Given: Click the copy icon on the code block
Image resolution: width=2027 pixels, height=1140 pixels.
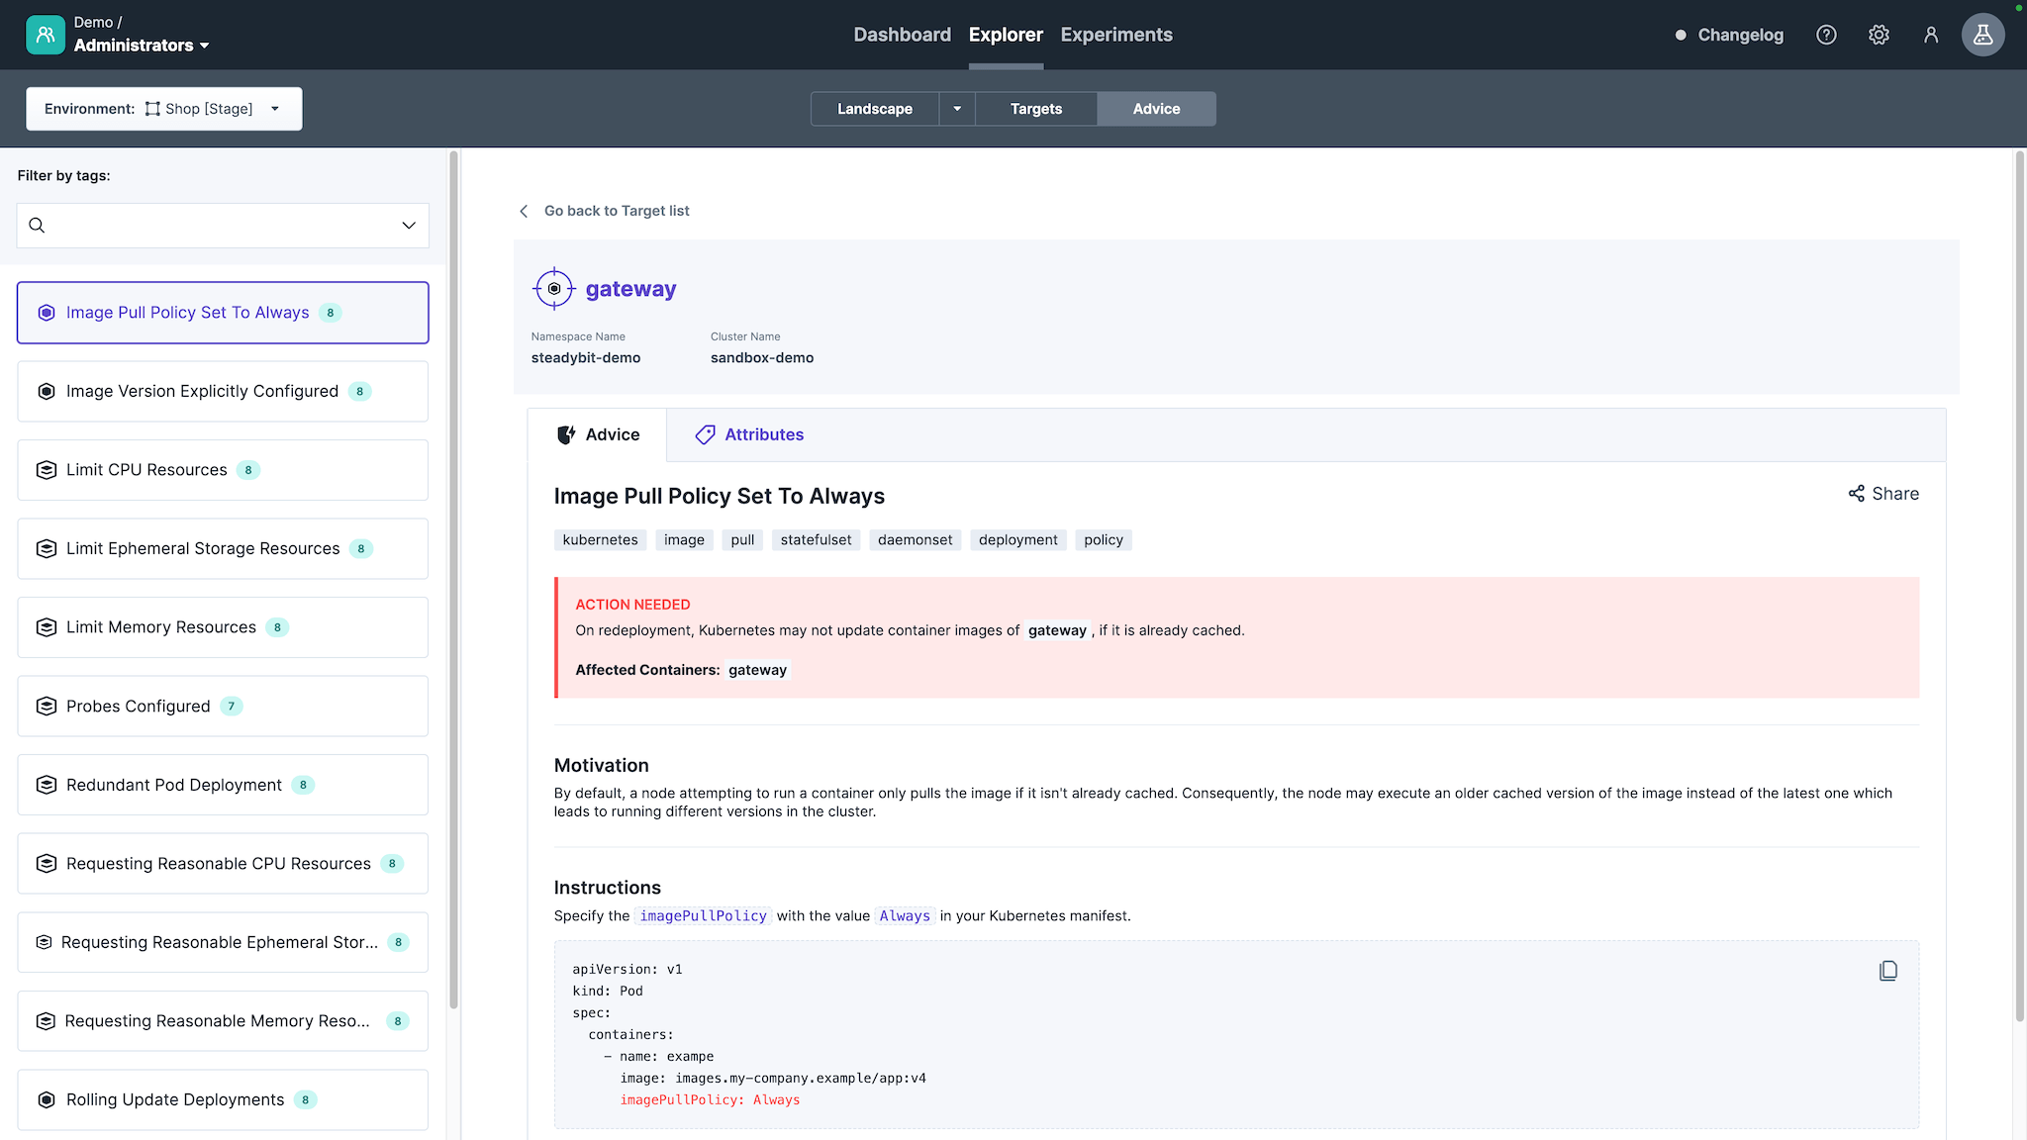Looking at the screenshot, I should tap(1887, 970).
